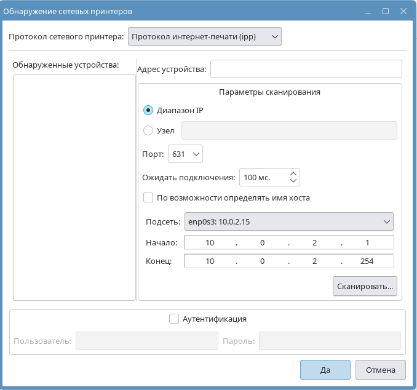
Task: Open the network printer protocol dropdown
Action: tap(204, 37)
